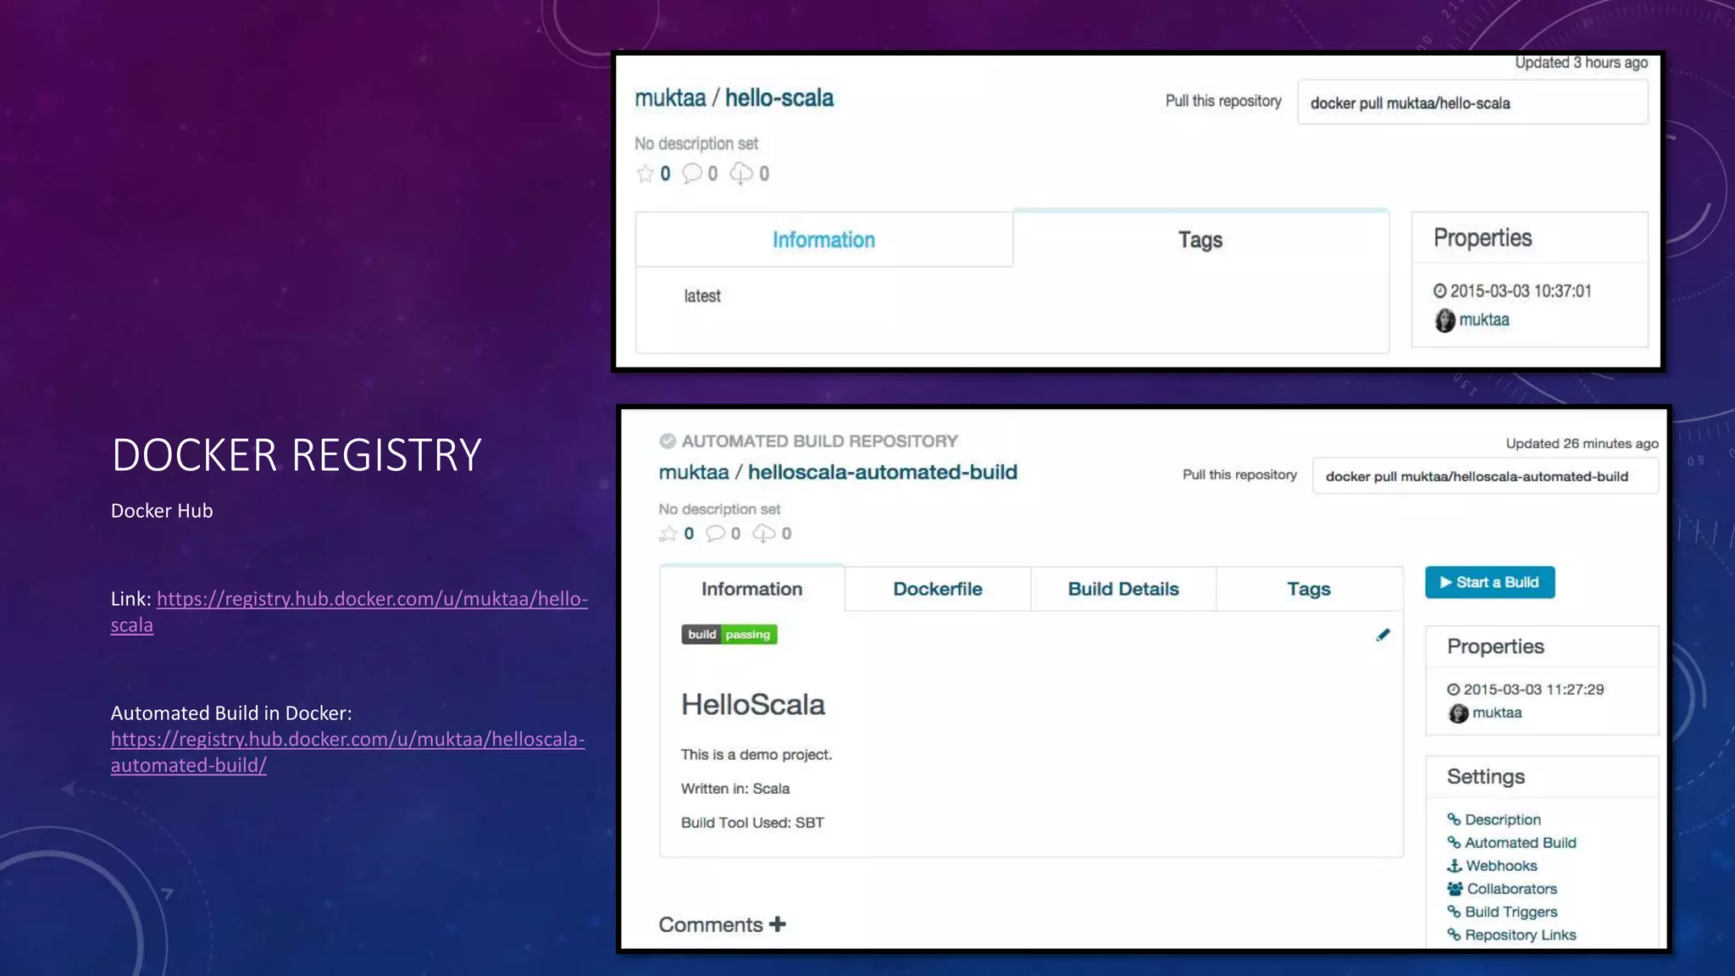Open registry.hub.docker.com hello-scala slide link
The image size is (1735, 976).
349,612
